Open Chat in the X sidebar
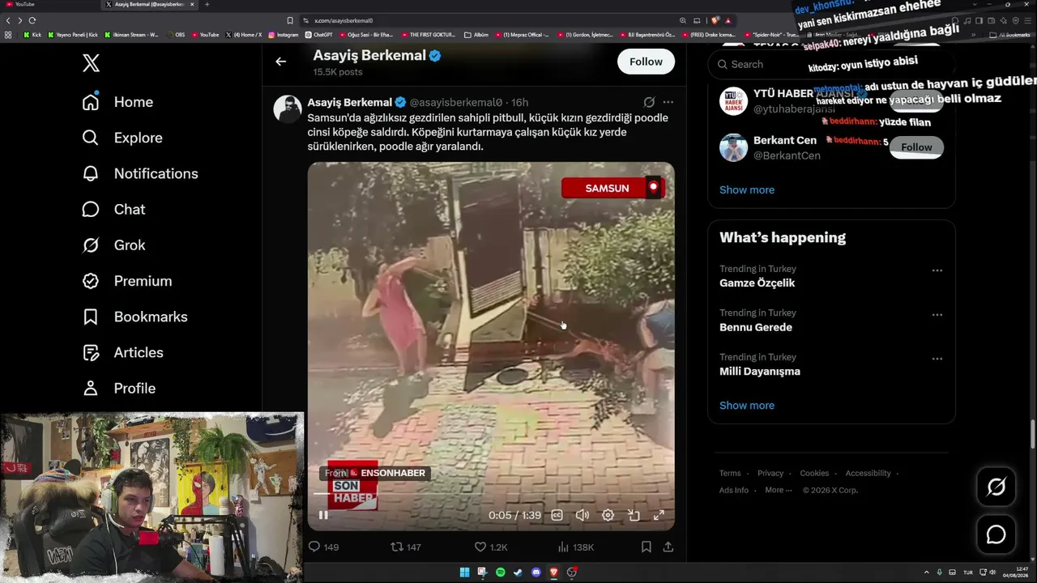The width and height of the screenshot is (1037, 583). click(x=113, y=209)
